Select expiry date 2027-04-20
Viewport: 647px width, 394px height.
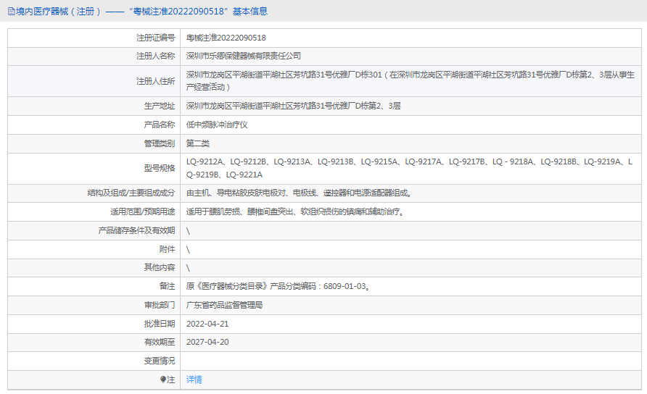207,342
